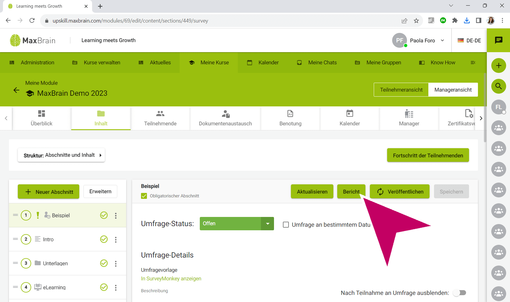Click the Veröffentlichen button
This screenshot has width=510, height=302.
click(400, 191)
